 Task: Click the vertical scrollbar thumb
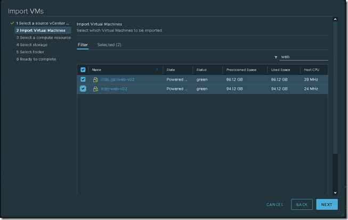pos(335,88)
